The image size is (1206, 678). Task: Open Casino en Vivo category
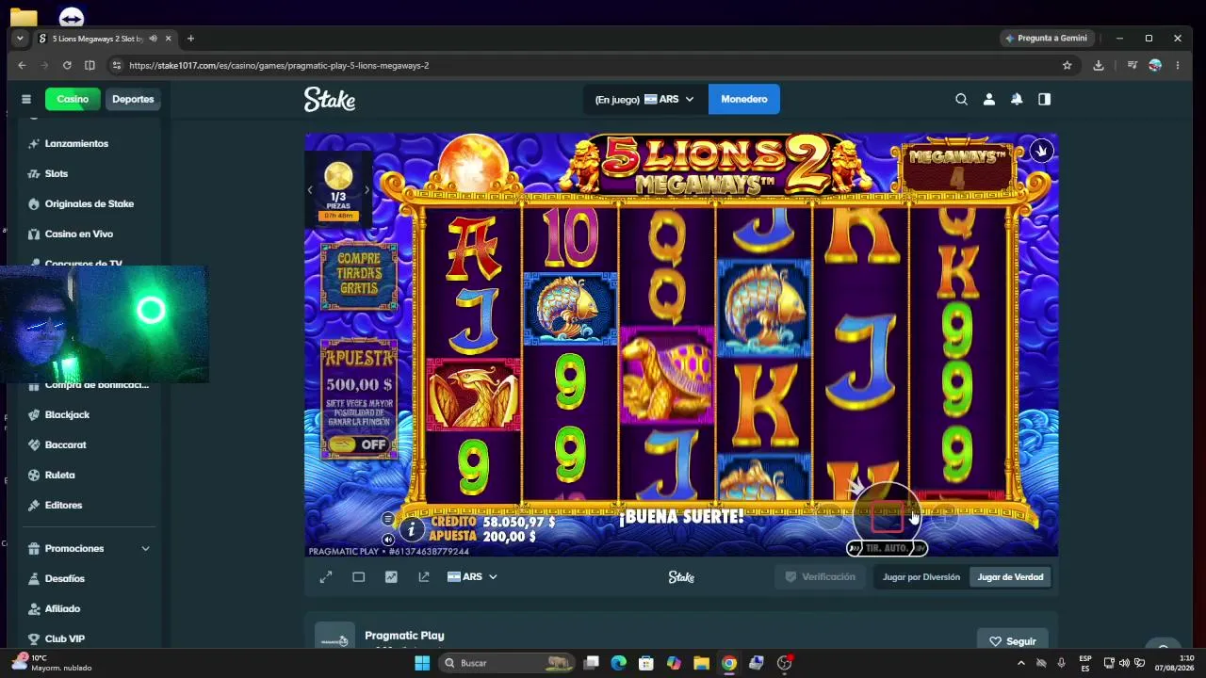tap(79, 234)
